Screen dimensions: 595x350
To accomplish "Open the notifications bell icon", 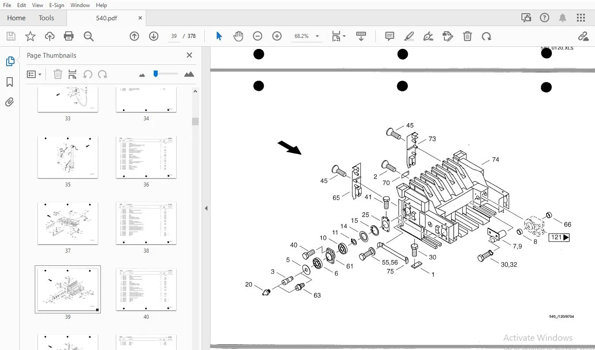I will [563, 18].
